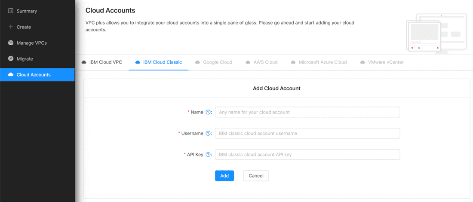Click the Cloud Accounts page title
Screen dimensions: 473x202
tap(111, 10)
